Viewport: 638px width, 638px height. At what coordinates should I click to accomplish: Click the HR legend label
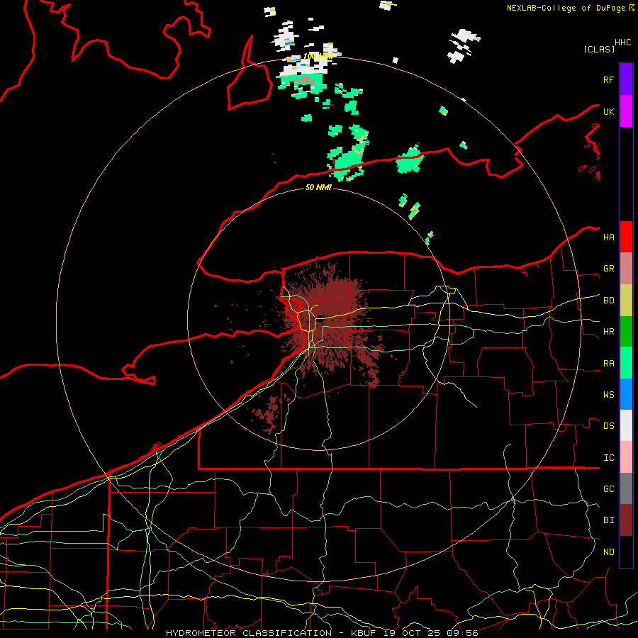click(x=608, y=332)
